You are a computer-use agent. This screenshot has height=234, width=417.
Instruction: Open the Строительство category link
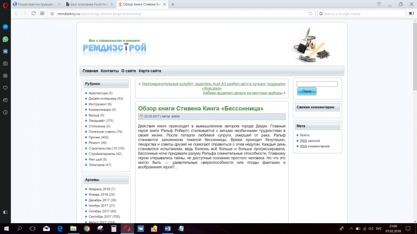tap(100, 148)
